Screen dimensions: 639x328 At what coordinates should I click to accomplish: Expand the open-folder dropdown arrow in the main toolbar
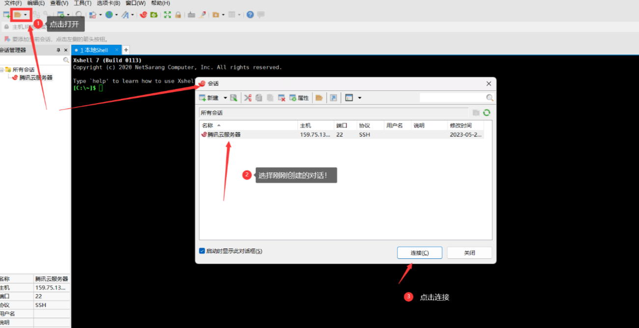26,15
